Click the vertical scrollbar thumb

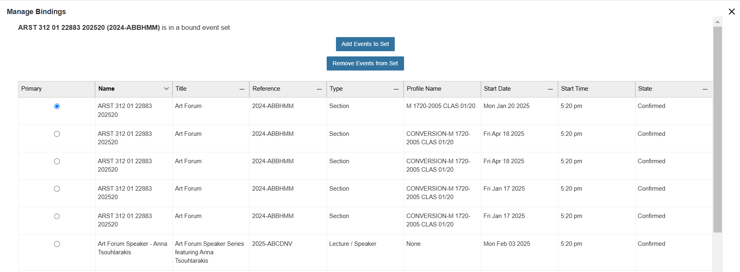tap(717, 129)
